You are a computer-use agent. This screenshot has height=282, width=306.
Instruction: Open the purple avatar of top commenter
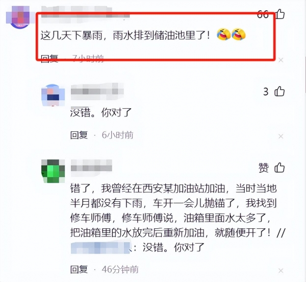point(18,17)
